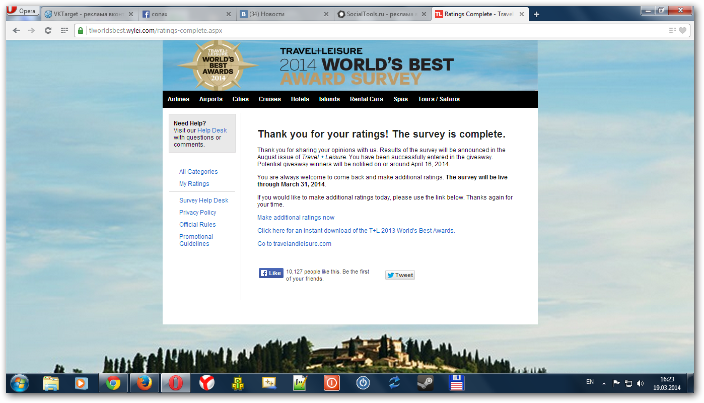
Task: Open the green notepad taskbar icon
Action: pyautogui.click(x=300, y=383)
